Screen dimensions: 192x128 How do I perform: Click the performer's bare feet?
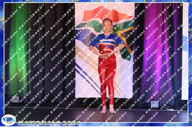[x=108, y=110]
